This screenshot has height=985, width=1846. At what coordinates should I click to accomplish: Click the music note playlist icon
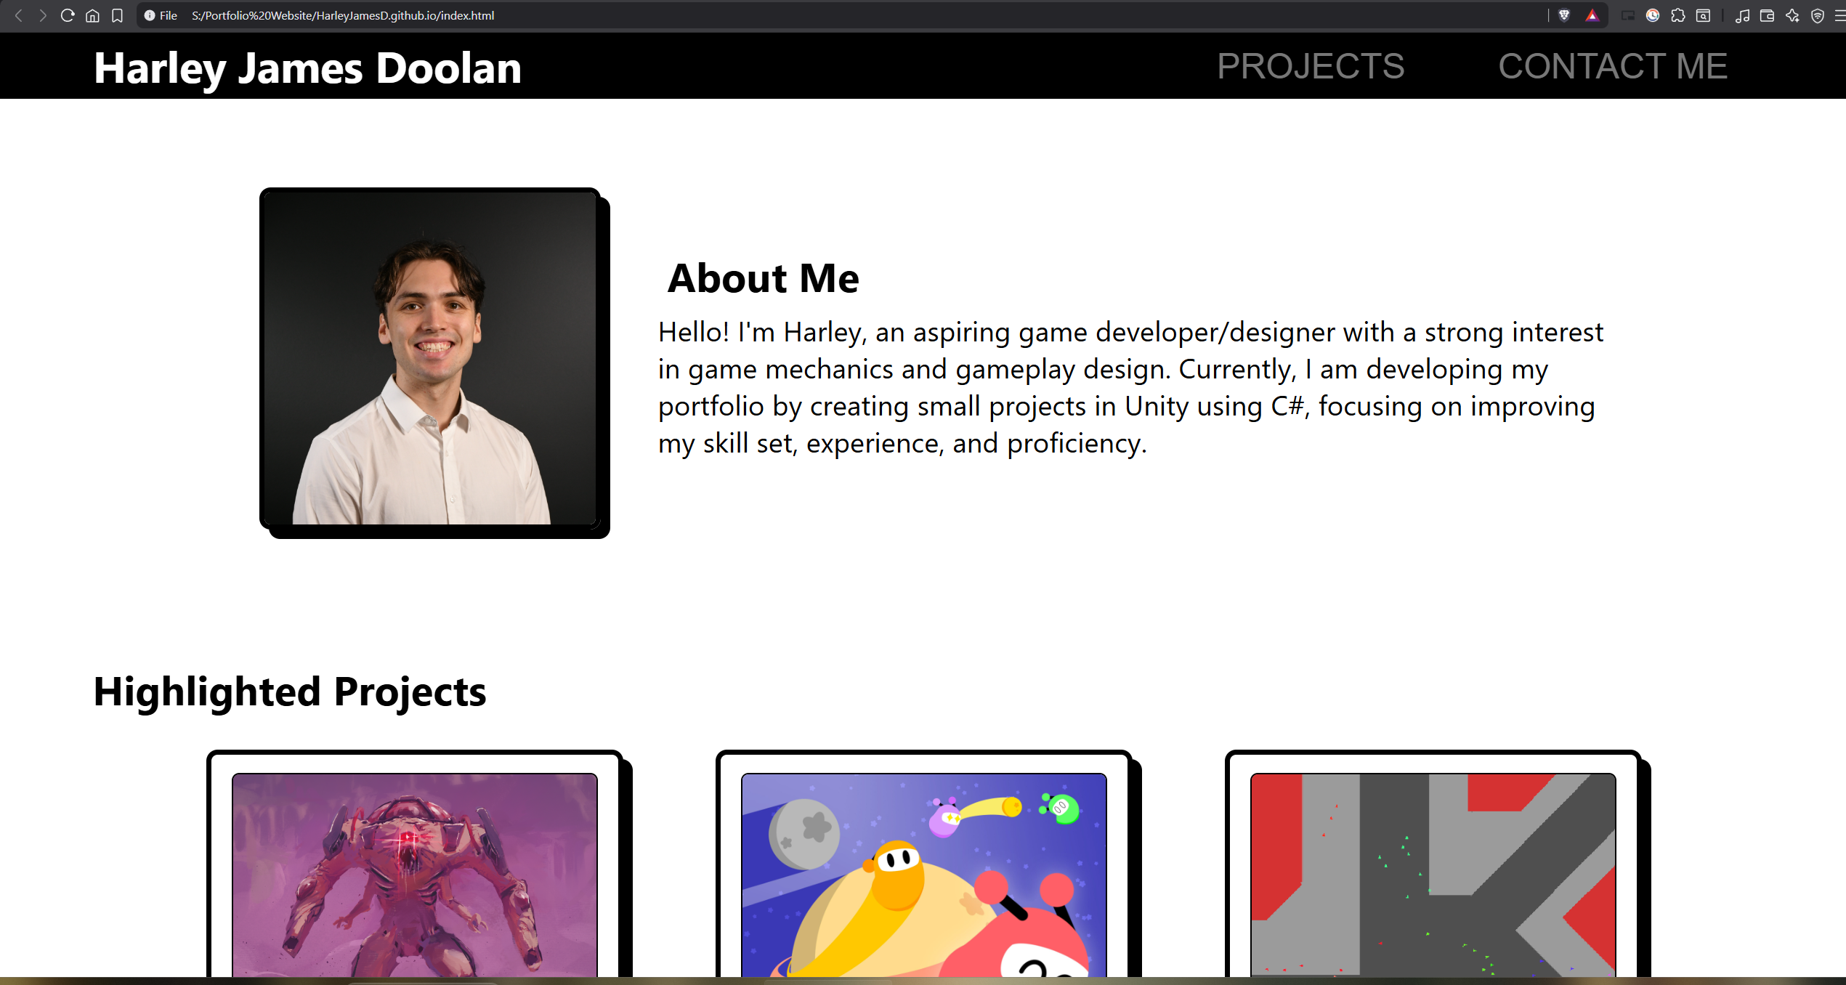(x=1742, y=15)
